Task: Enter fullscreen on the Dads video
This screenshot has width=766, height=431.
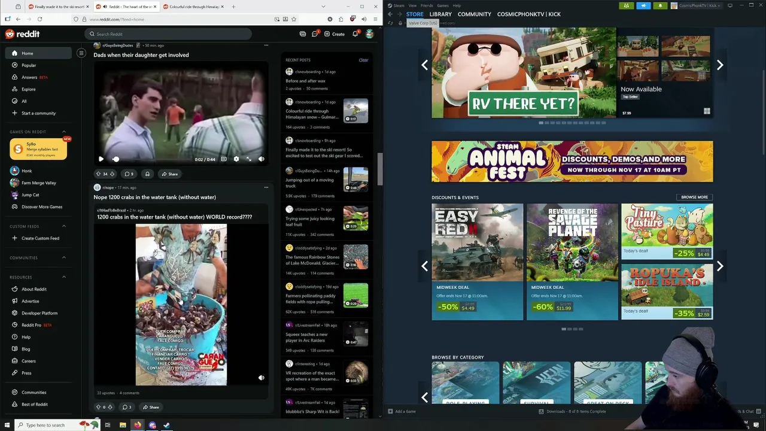Action: tap(249, 159)
